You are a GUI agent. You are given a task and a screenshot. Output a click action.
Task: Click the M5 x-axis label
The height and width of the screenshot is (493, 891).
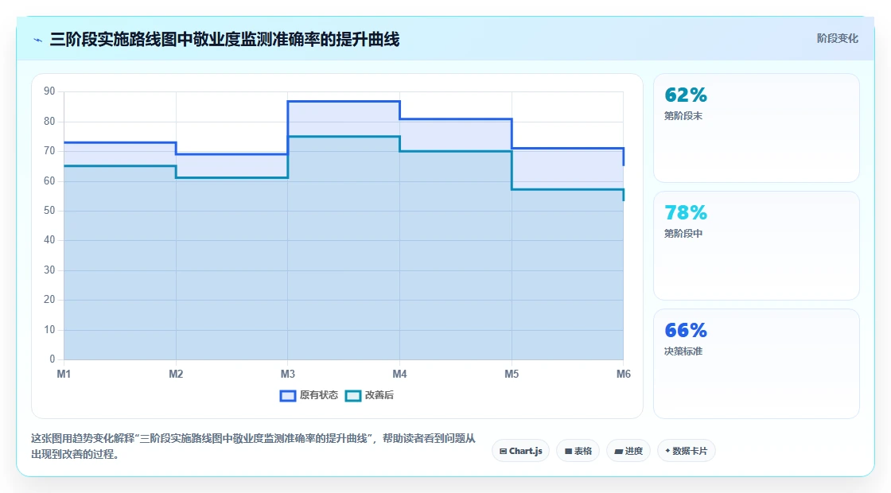(512, 374)
